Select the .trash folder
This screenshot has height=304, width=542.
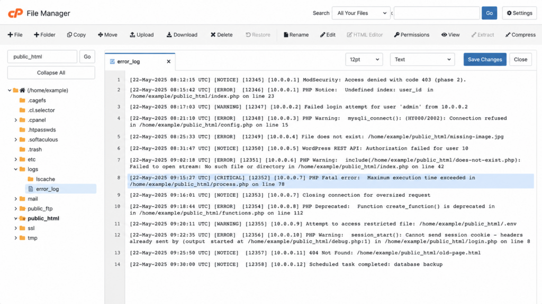[x=34, y=149]
